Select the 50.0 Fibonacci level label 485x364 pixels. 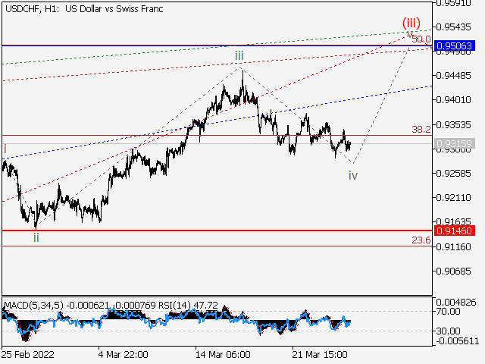click(x=421, y=39)
